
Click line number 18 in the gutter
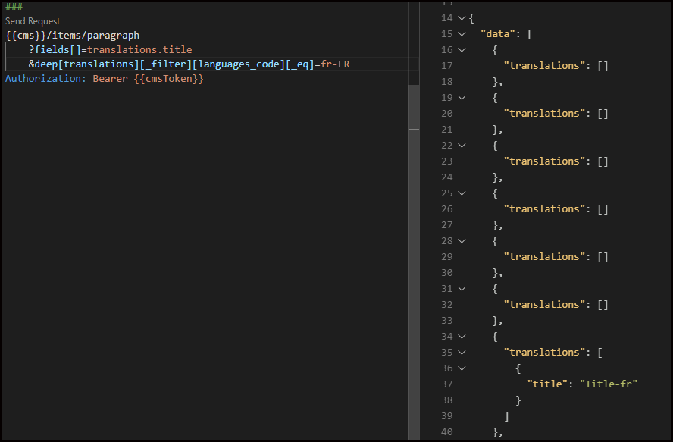(x=447, y=82)
